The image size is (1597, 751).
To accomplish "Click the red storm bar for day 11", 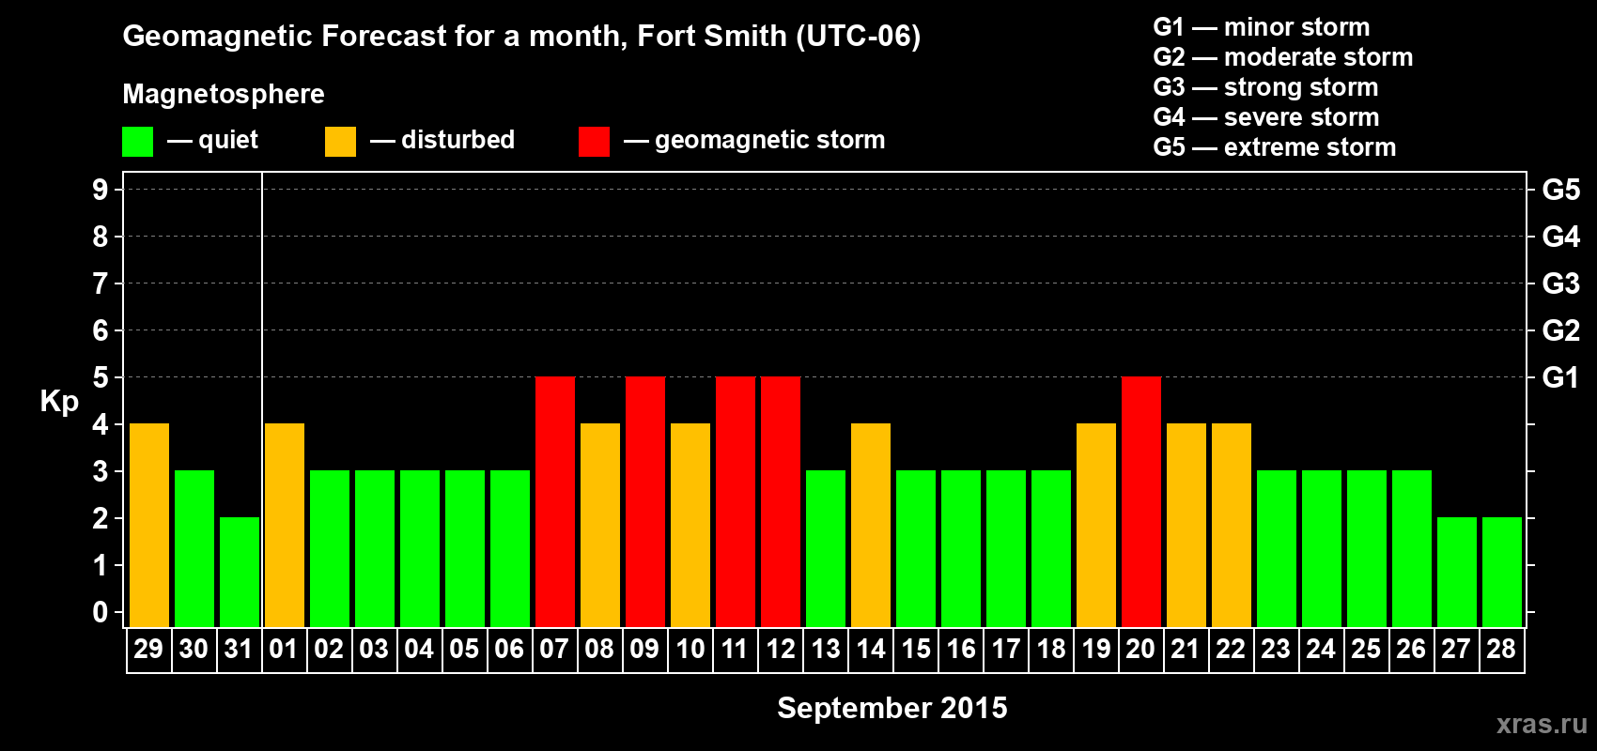I will click(x=736, y=502).
